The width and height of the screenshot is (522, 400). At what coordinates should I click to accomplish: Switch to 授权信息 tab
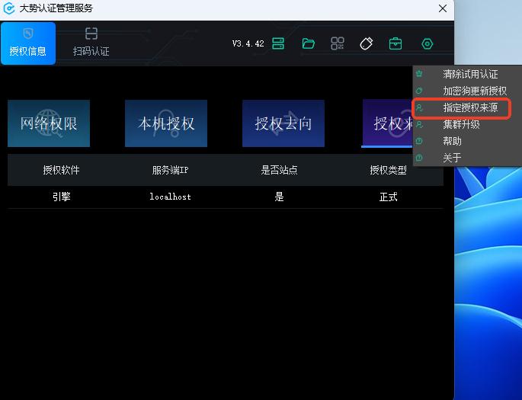28,43
